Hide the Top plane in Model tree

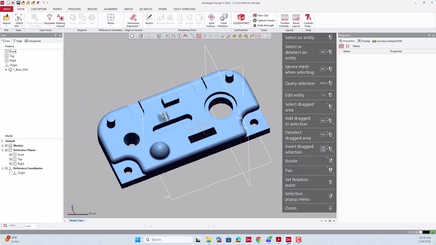11,159
